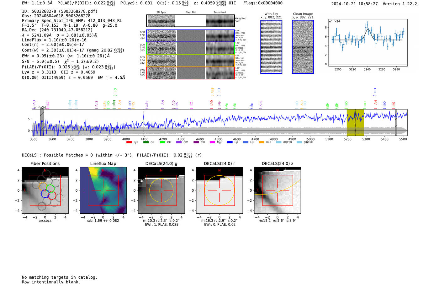Screen dimensions: 439x299
Task: Open the Fiber Positions thumbnail
Action: tap(45, 190)
